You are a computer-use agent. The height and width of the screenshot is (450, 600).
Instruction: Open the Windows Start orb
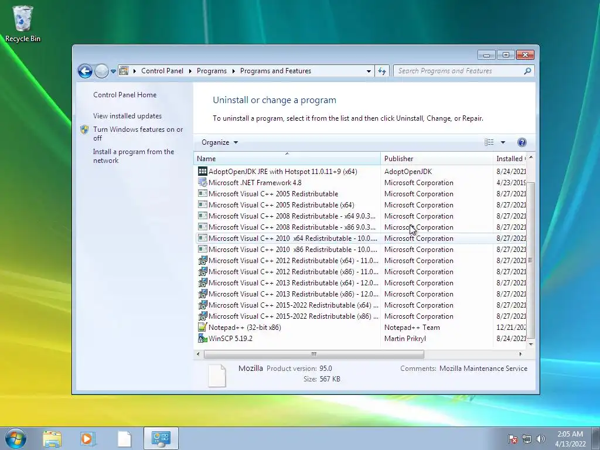(x=16, y=438)
